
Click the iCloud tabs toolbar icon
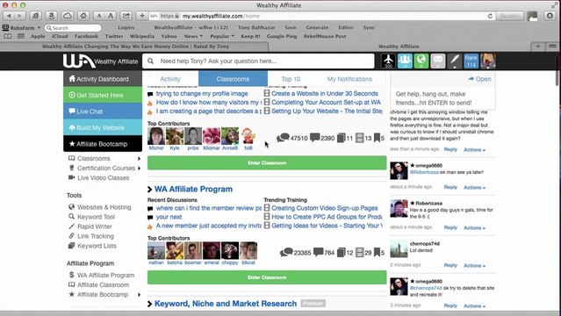point(68,16)
